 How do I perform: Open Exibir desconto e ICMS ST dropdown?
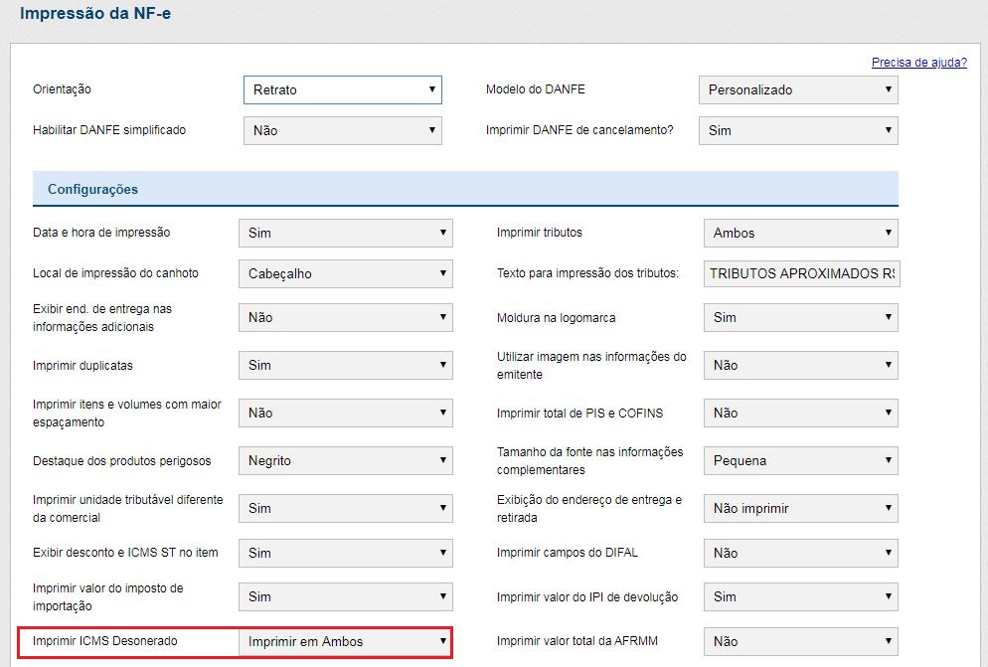[345, 553]
